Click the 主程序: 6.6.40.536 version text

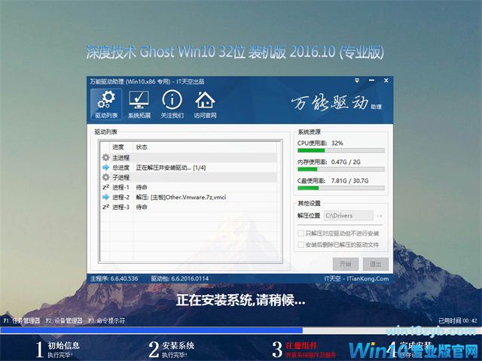click(114, 278)
